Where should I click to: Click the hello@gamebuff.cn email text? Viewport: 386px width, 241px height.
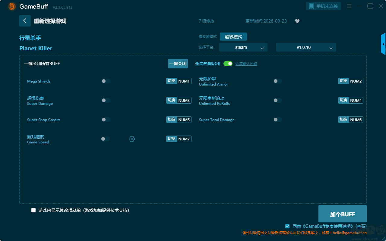[350, 233]
